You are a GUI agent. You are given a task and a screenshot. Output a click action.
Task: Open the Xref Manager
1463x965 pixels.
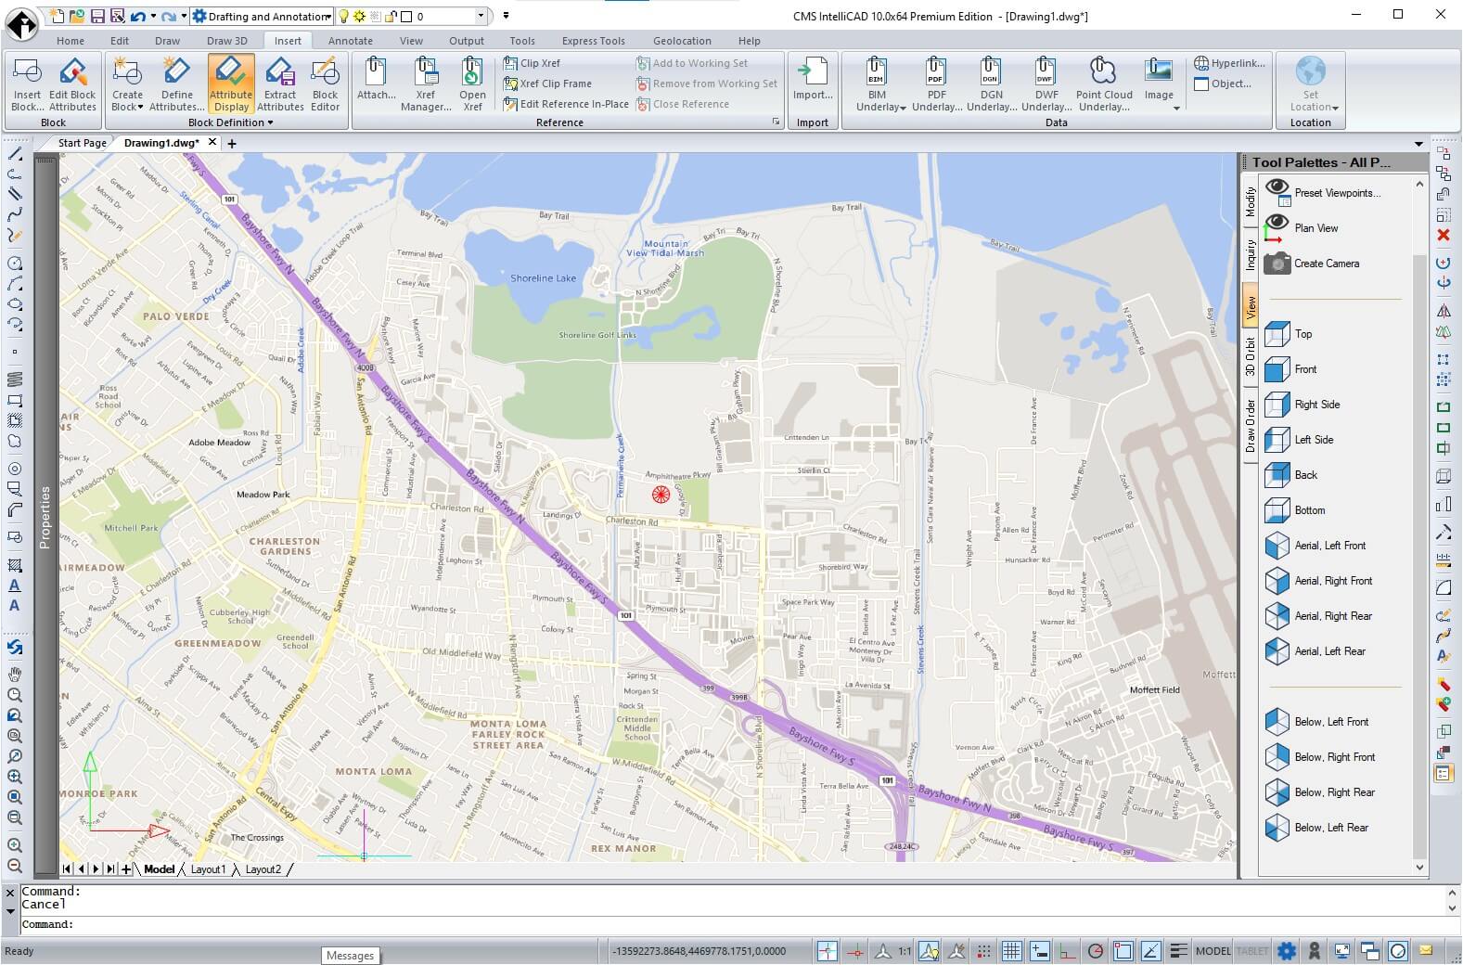426,84
